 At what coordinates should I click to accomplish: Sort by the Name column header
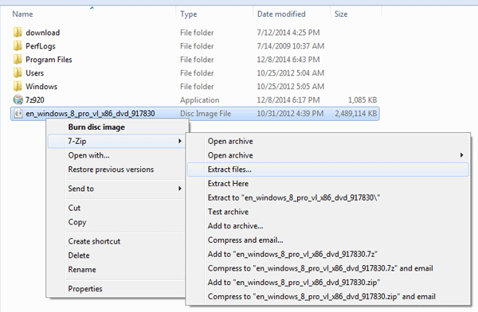click(22, 14)
